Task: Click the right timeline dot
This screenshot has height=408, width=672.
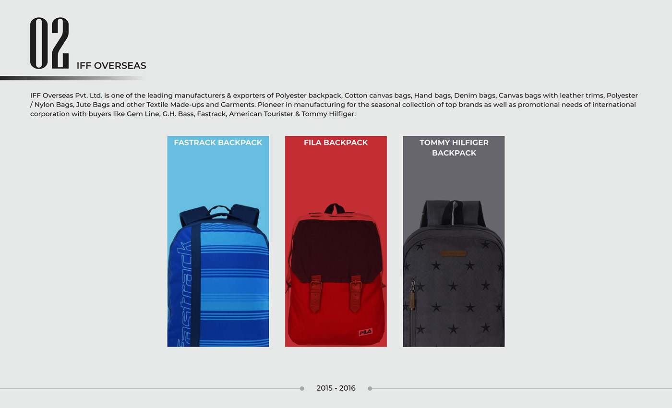Action: [x=370, y=388]
